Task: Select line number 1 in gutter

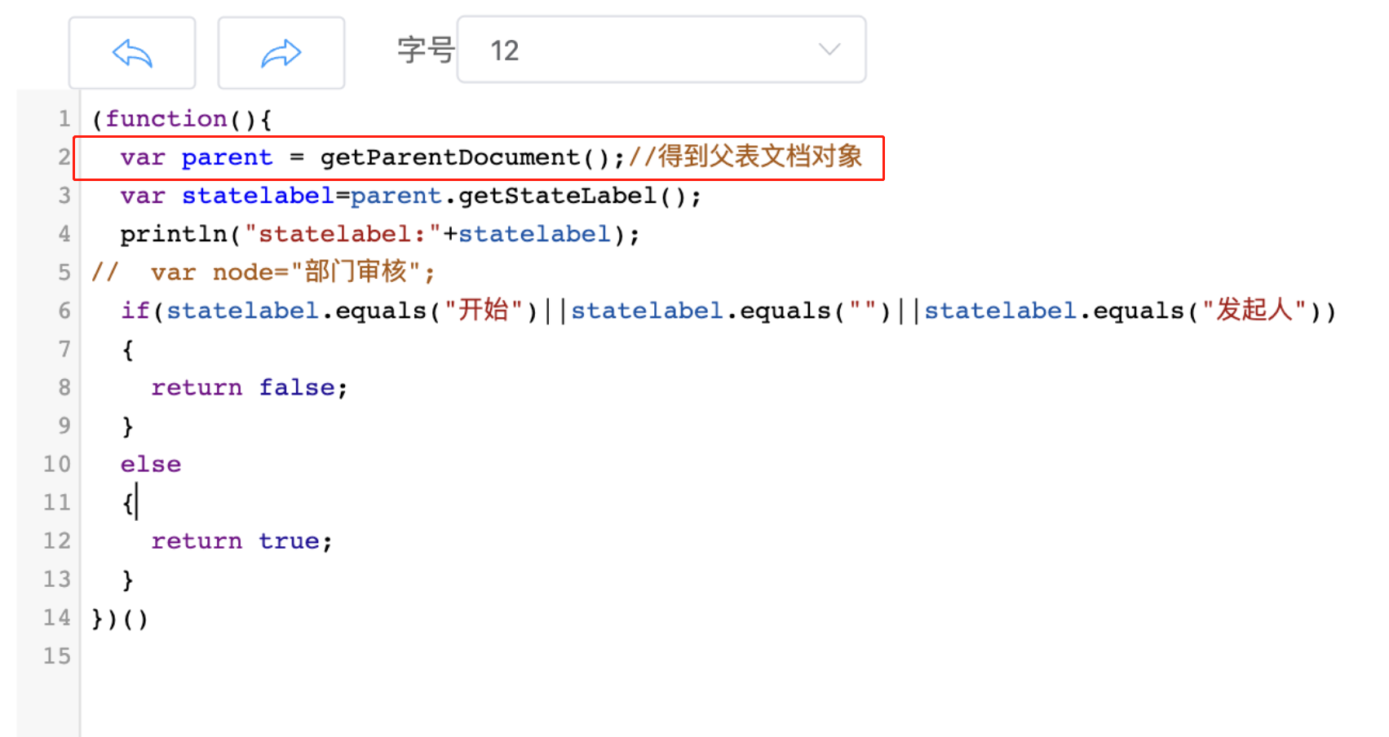Action: click(x=64, y=119)
